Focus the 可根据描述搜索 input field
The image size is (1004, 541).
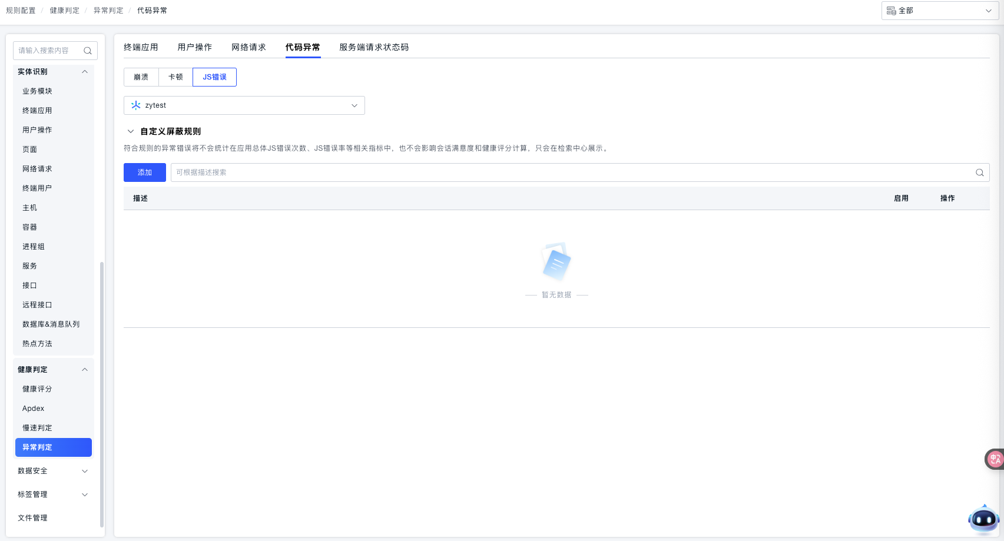point(571,172)
